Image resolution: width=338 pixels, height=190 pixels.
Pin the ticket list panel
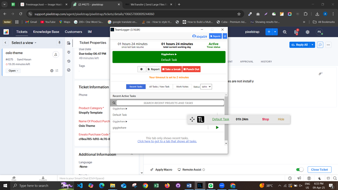60,43
